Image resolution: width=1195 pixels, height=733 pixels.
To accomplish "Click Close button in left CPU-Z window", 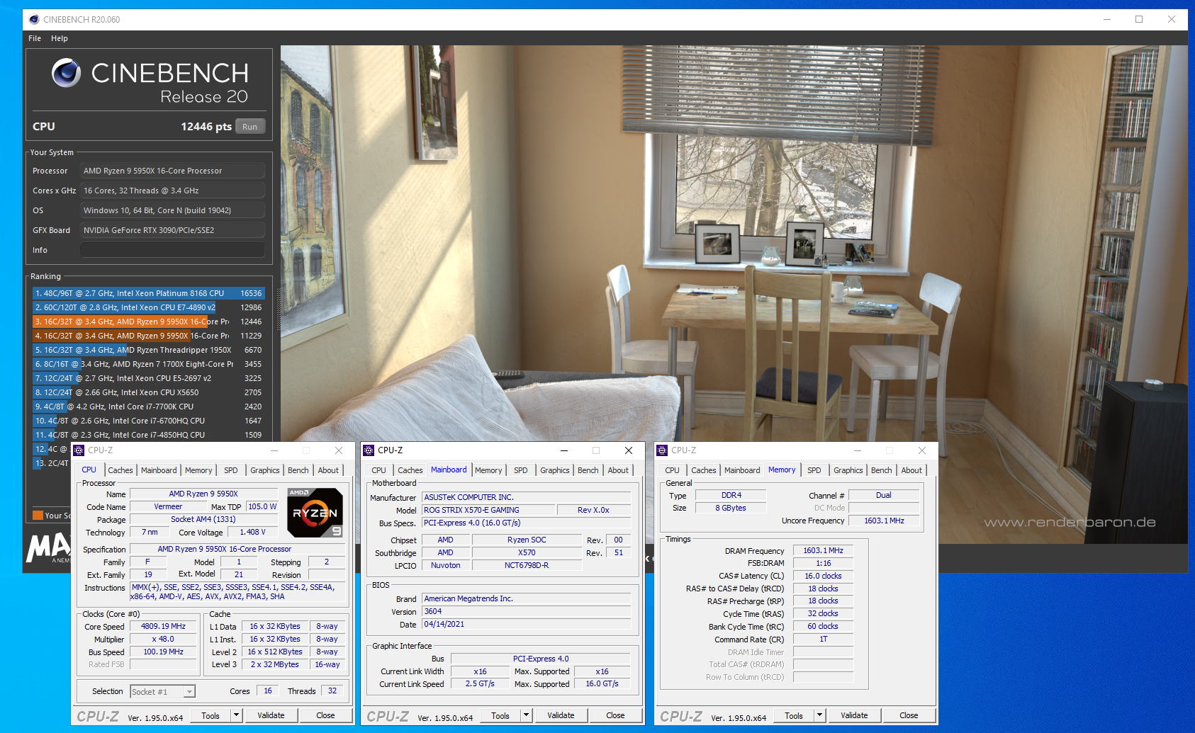I will 325,715.
